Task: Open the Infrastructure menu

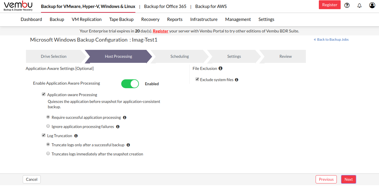Action: tap(204, 19)
